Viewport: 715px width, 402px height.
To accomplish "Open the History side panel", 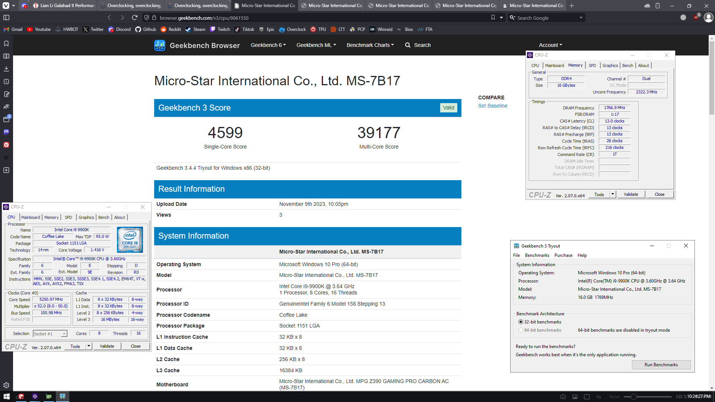I will pyautogui.click(x=6, y=82).
